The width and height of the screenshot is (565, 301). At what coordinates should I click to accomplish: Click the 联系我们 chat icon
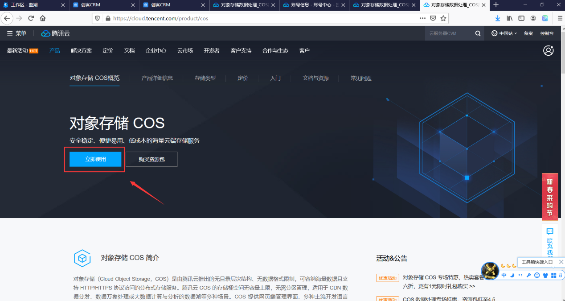(x=550, y=231)
